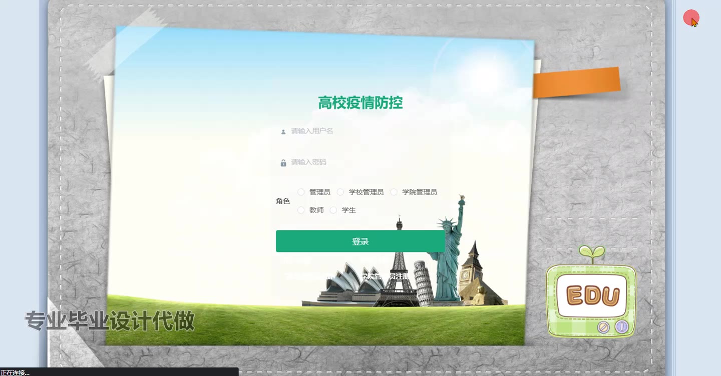This screenshot has width=721, height=376.
Task: Open the 学院管理员注册 registration link
Action: pos(385,276)
